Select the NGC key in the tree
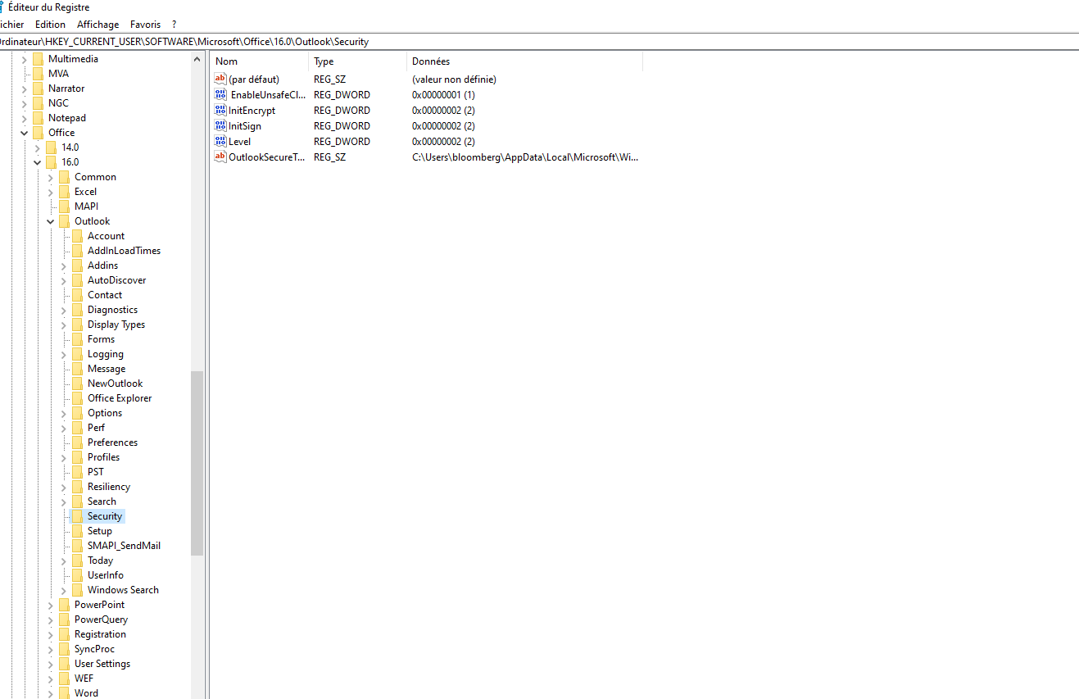 pyautogui.click(x=58, y=103)
